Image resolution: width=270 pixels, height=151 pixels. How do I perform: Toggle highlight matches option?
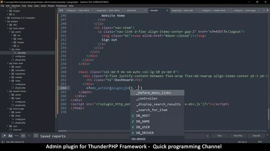pyautogui.click(x=36, y=136)
